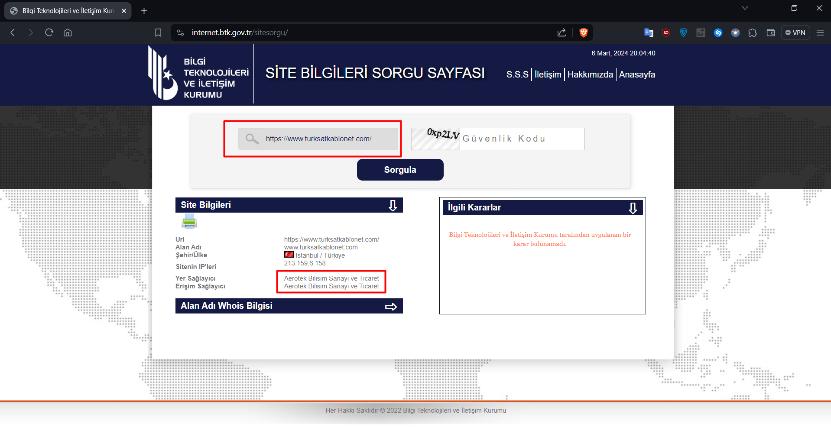Click the Sorgula button
This screenshot has width=831, height=446.
399,169
